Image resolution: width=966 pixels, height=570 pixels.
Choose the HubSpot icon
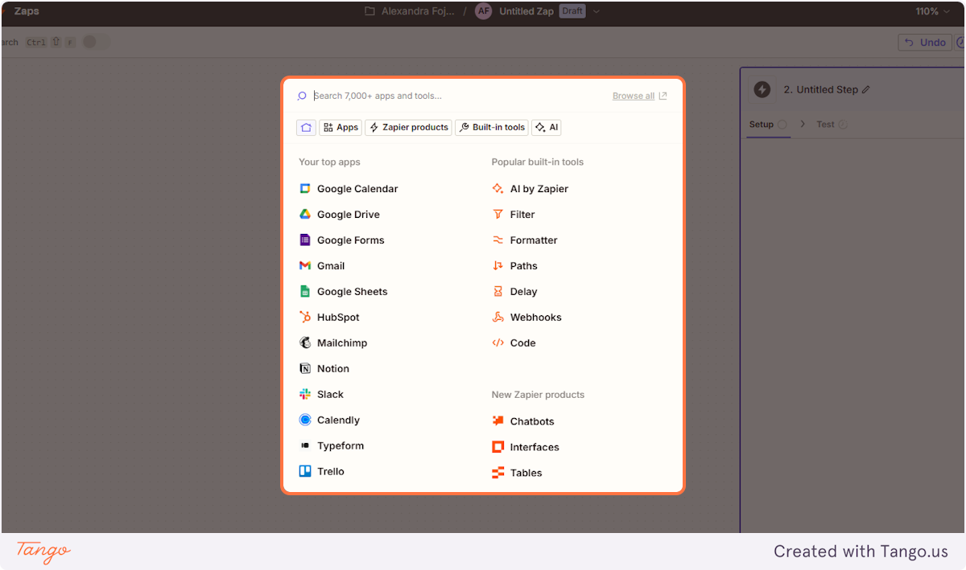305,318
